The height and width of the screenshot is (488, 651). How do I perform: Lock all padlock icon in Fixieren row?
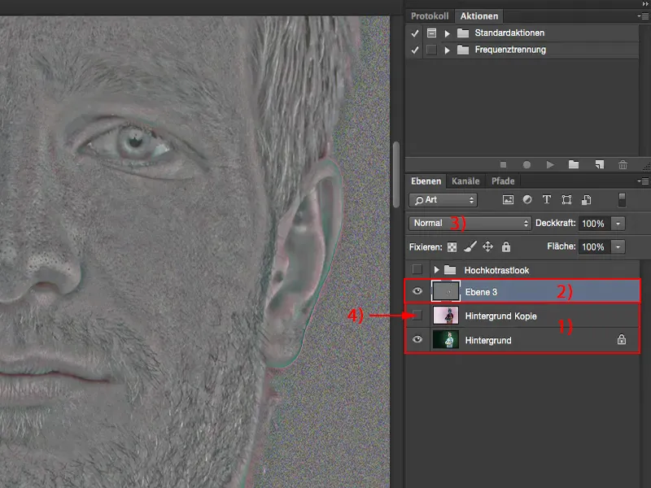tap(505, 247)
